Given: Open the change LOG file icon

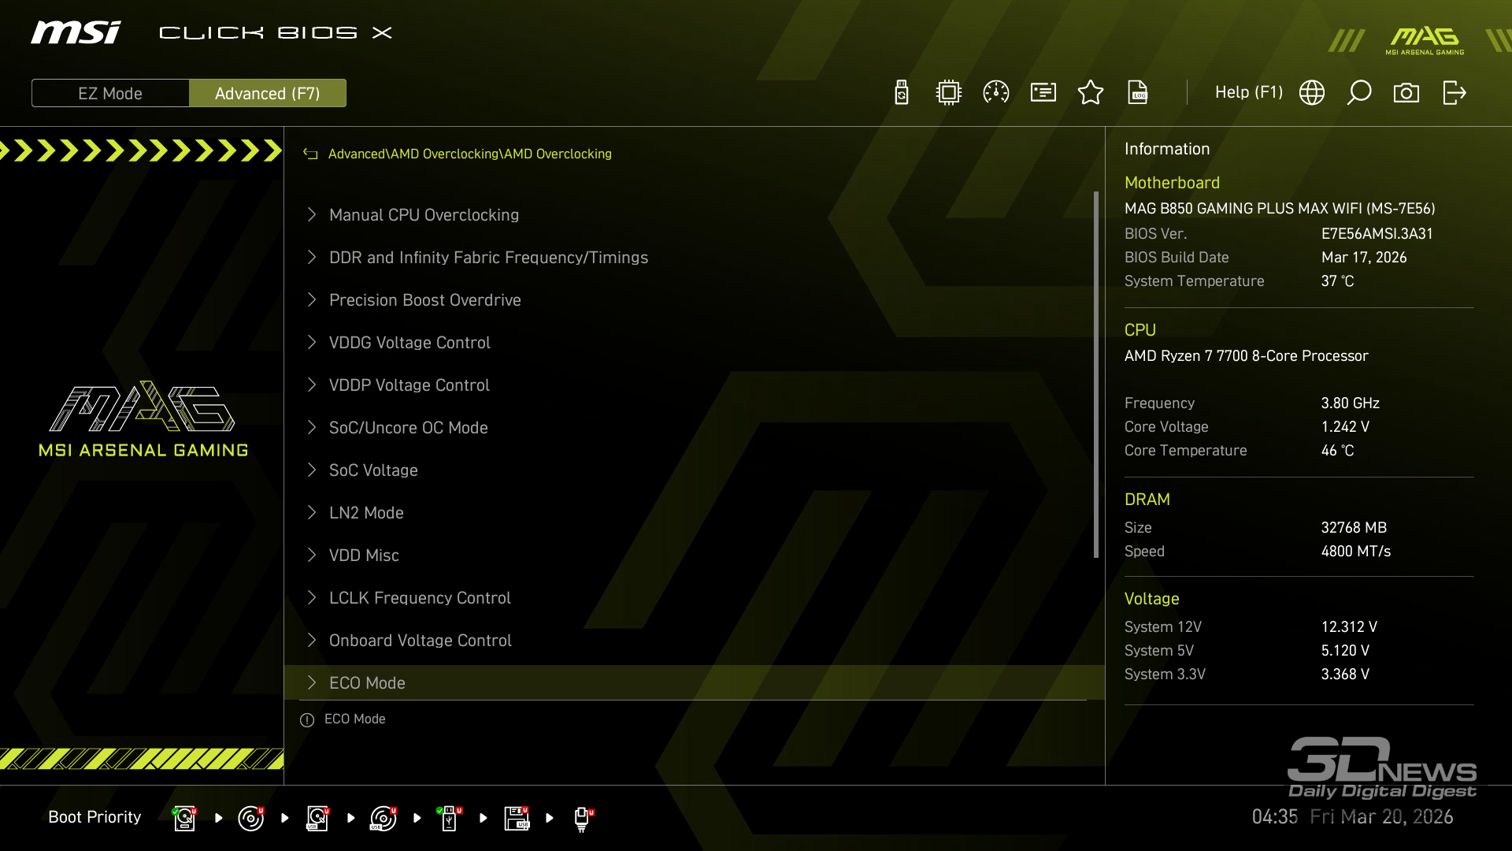Looking at the screenshot, I should tap(1138, 93).
